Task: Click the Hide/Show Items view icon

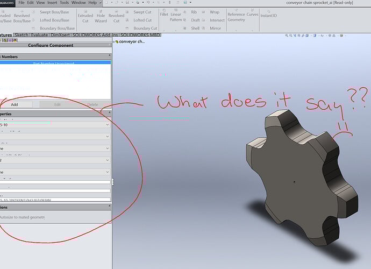Action: click(x=322, y=36)
